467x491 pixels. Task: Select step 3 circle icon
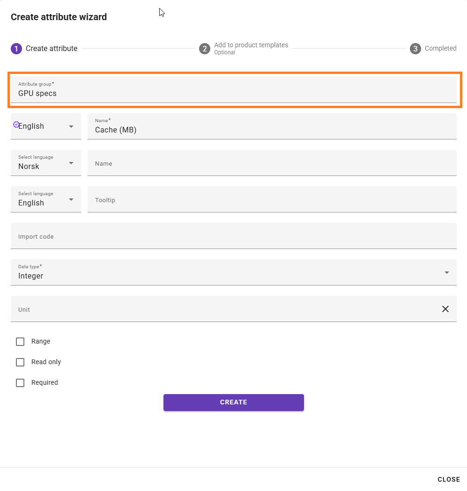(415, 49)
